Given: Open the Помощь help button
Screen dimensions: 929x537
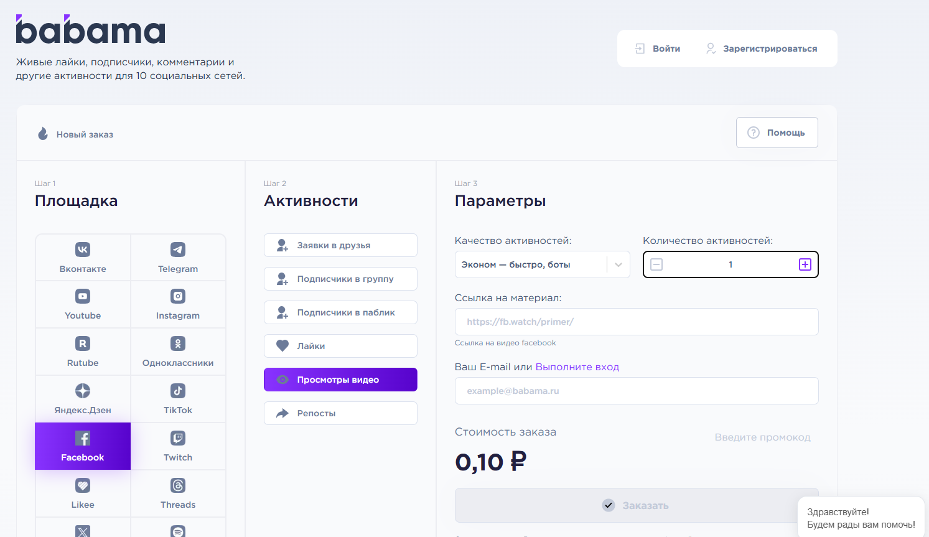Looking at the screenshot, I should pos(777,133).
